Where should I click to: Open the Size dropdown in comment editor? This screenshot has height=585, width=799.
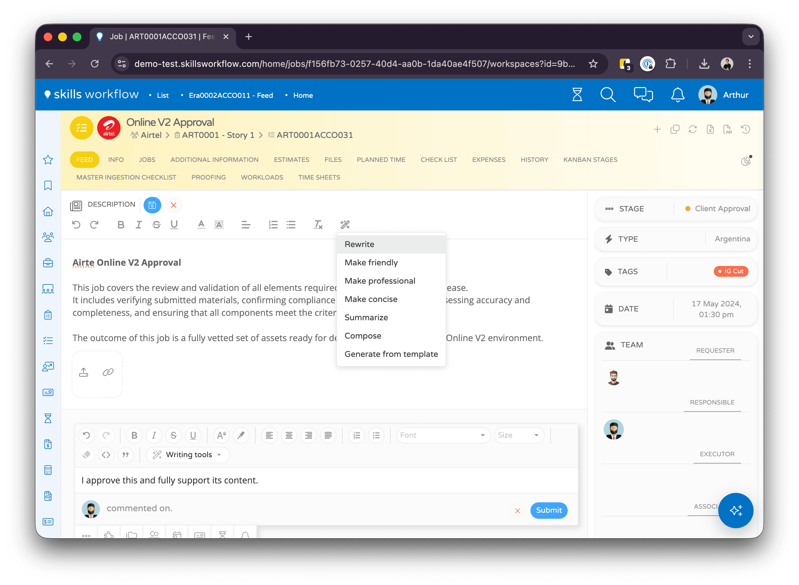tap(518, 435)
